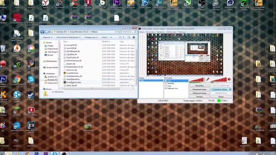Open the Partager avec dropdown

pyautogui.click(x=91, y=37)
